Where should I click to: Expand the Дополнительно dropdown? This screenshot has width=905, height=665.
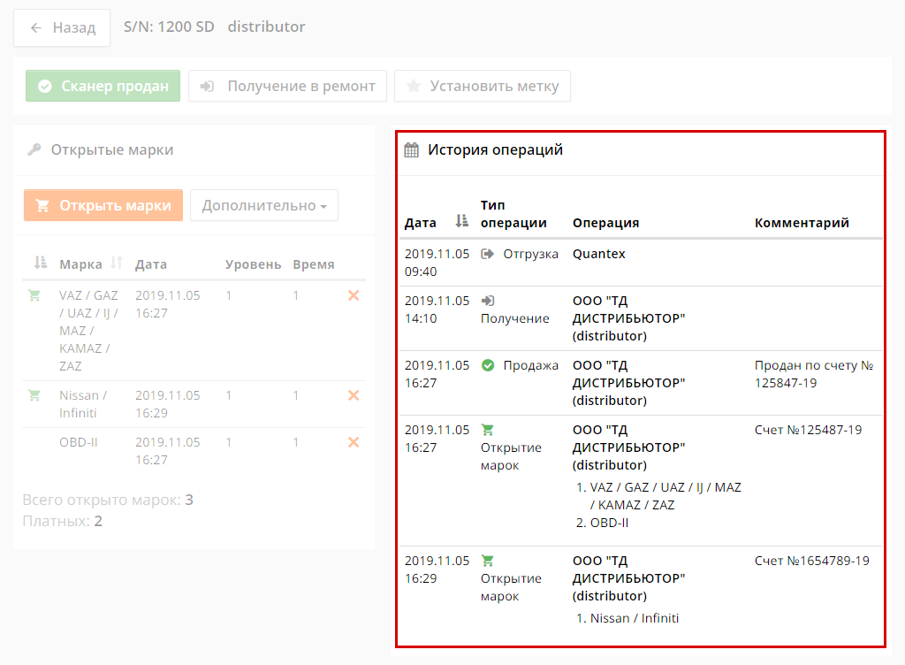(x=263, y=205)
